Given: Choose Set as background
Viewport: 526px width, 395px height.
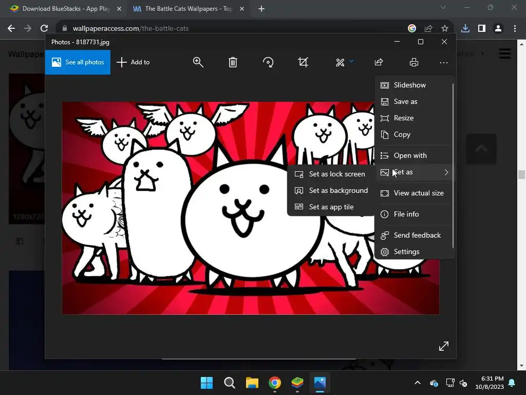Looking at the screenshot, I should [x=330, y=190].
